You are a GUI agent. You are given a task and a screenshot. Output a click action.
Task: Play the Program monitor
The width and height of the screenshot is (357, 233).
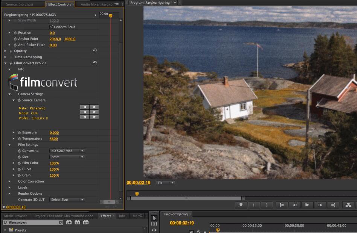(307, 205)
